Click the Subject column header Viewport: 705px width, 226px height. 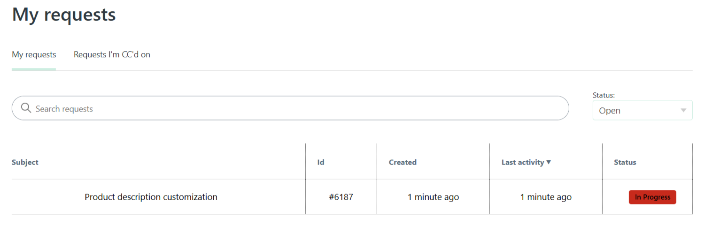[x=25, y=162]
